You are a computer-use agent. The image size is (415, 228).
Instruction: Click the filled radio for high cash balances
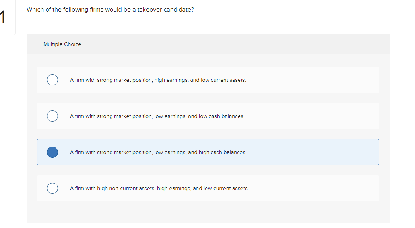[52, 152]
